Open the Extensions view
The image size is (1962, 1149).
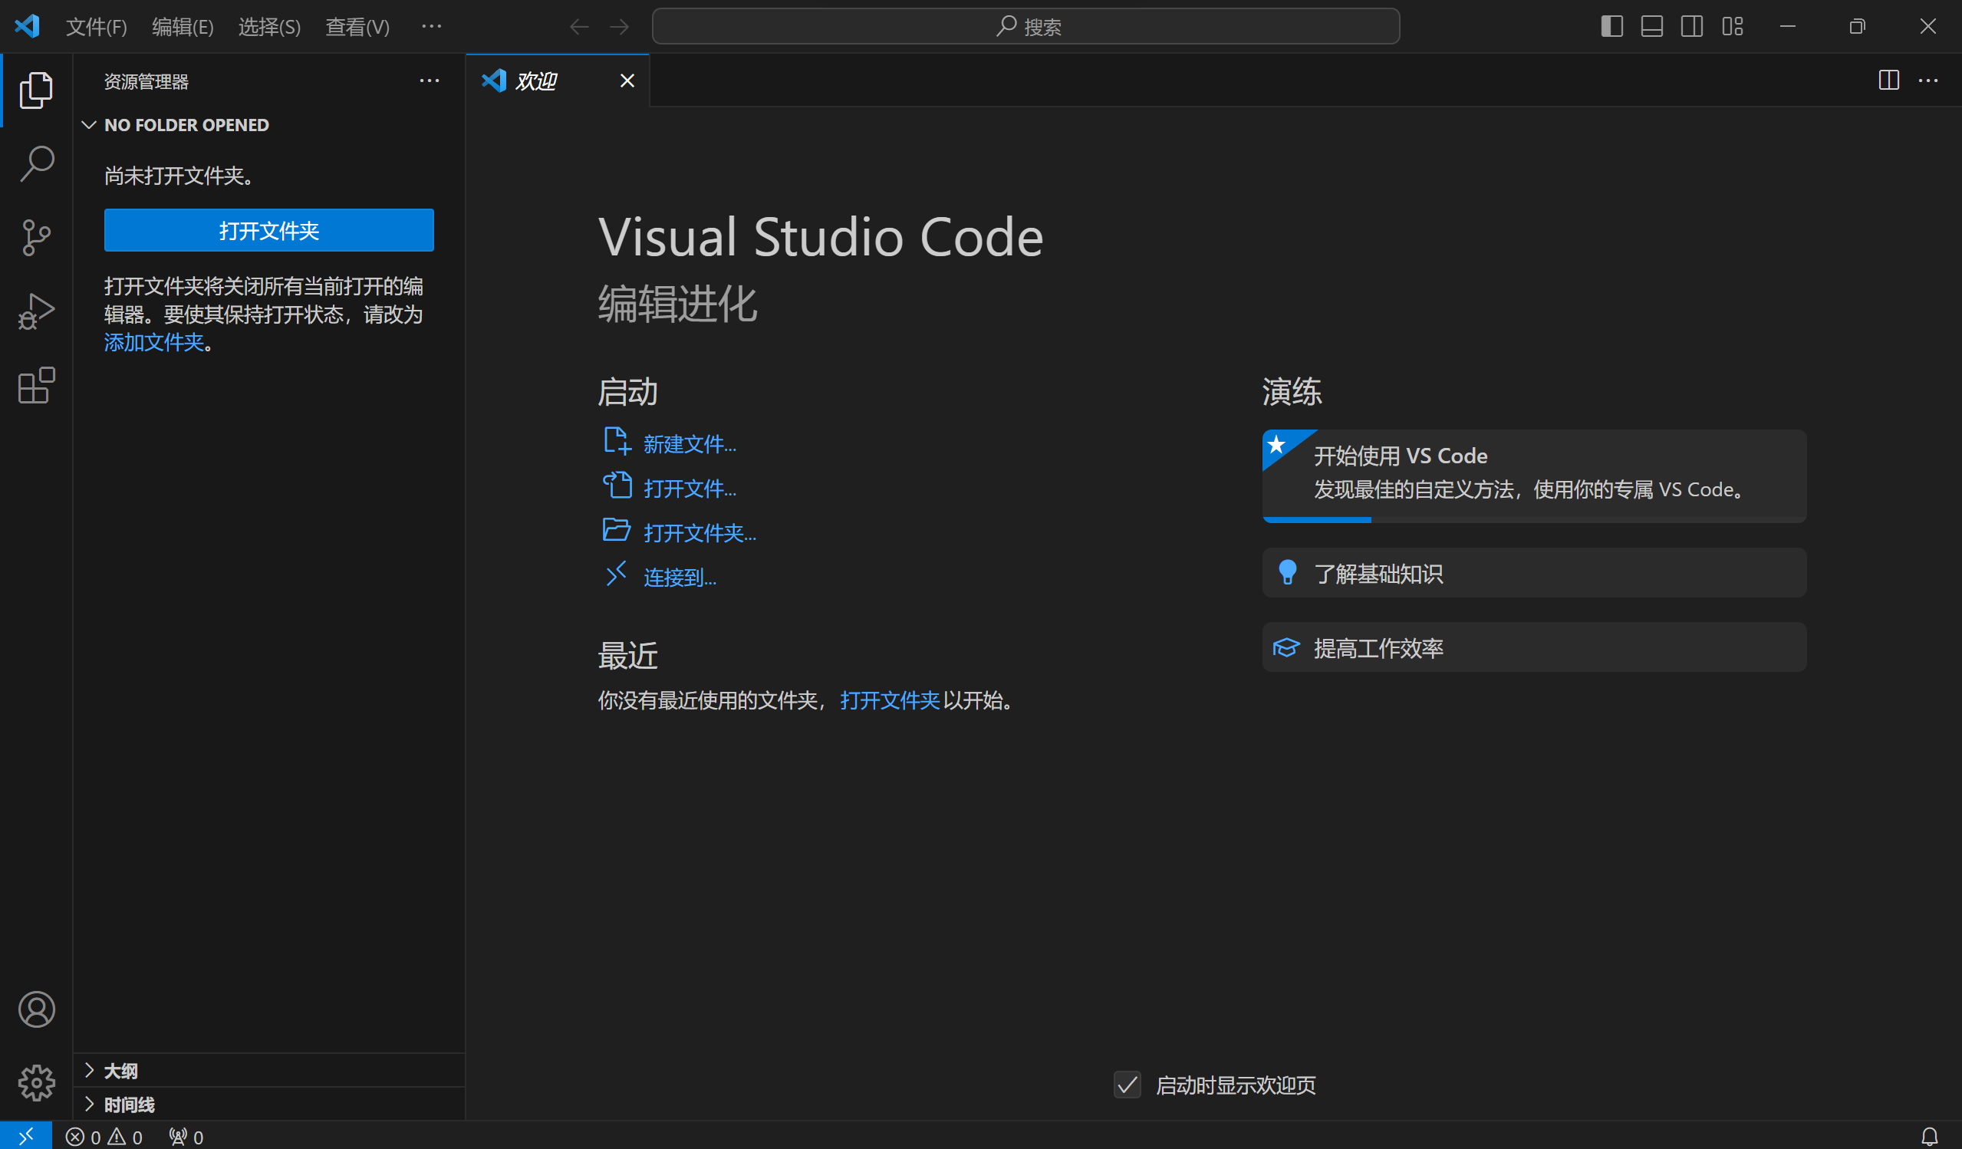pos(36,385)
